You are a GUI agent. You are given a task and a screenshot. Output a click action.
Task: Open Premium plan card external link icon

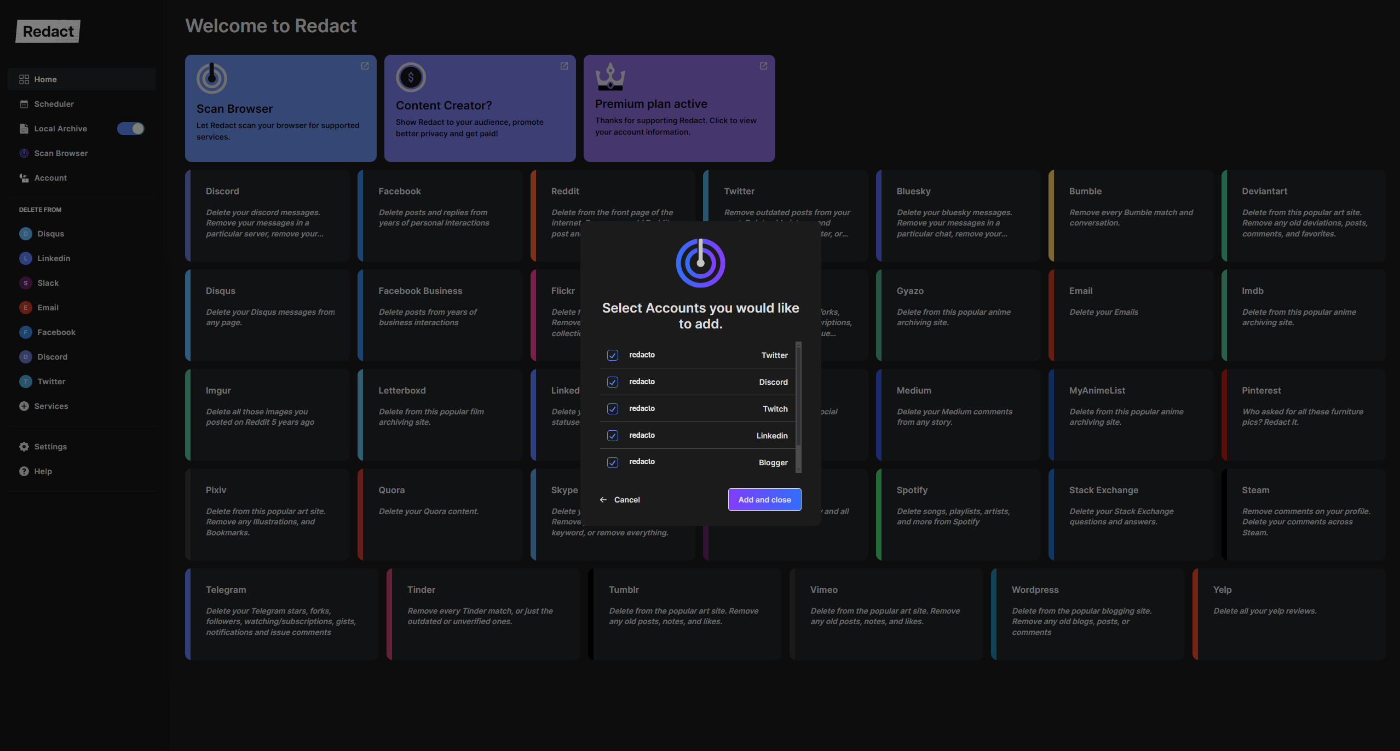coord(763,66)
